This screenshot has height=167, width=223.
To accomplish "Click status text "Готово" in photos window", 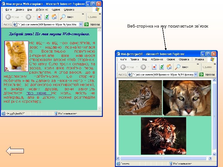I will (x=125, y=164).
